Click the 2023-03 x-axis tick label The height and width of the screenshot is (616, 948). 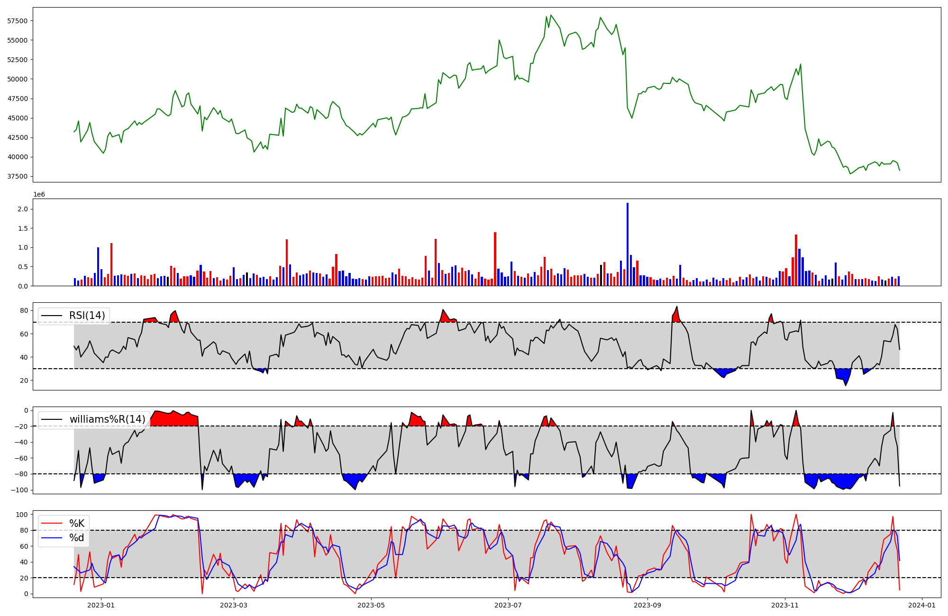point(234,605)
